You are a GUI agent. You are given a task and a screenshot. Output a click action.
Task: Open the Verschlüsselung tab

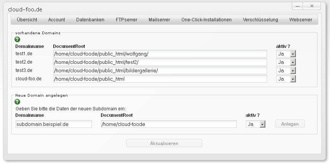click(260, 20)
